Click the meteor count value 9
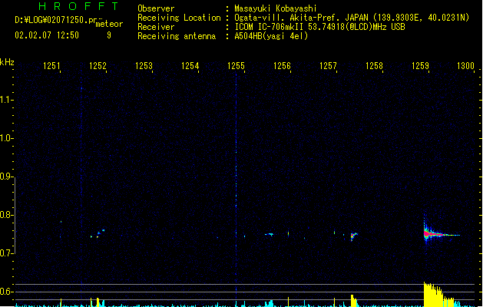The image size is (483, 307). click(109, 35)
